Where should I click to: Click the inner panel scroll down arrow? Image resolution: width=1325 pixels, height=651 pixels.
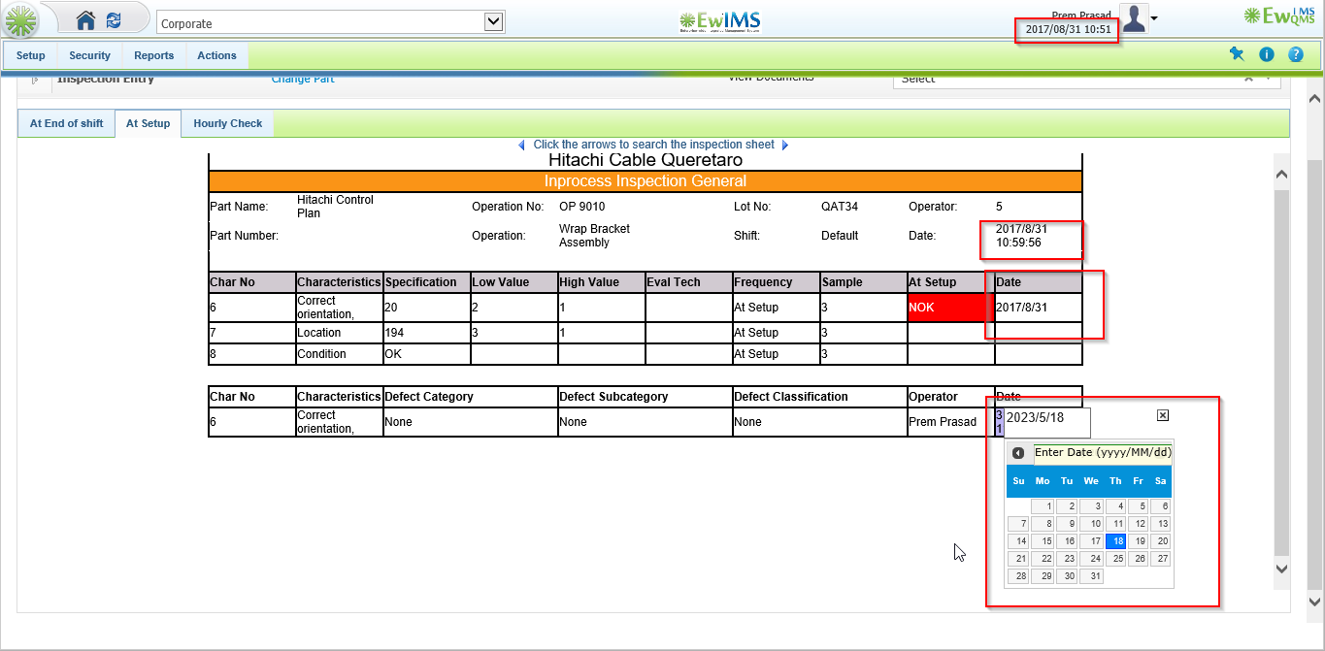[x=1280, y=569]
